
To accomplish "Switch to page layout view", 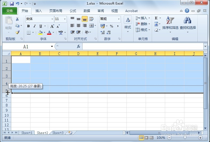I will pos(146,137).
